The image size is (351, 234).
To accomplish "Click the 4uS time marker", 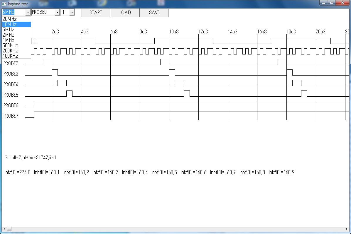I will pyautogui.click(x=85, y=32).
